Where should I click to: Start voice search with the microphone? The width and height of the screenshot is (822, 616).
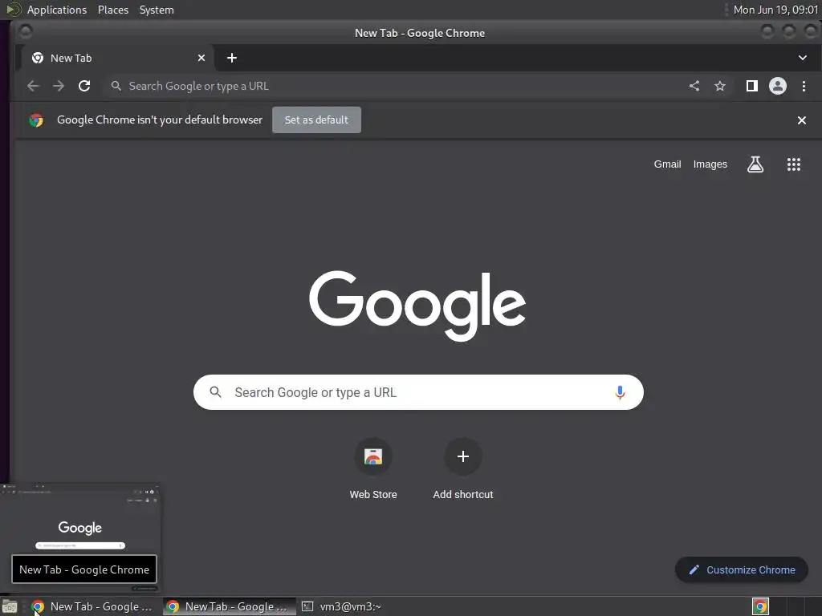(620, 392)
